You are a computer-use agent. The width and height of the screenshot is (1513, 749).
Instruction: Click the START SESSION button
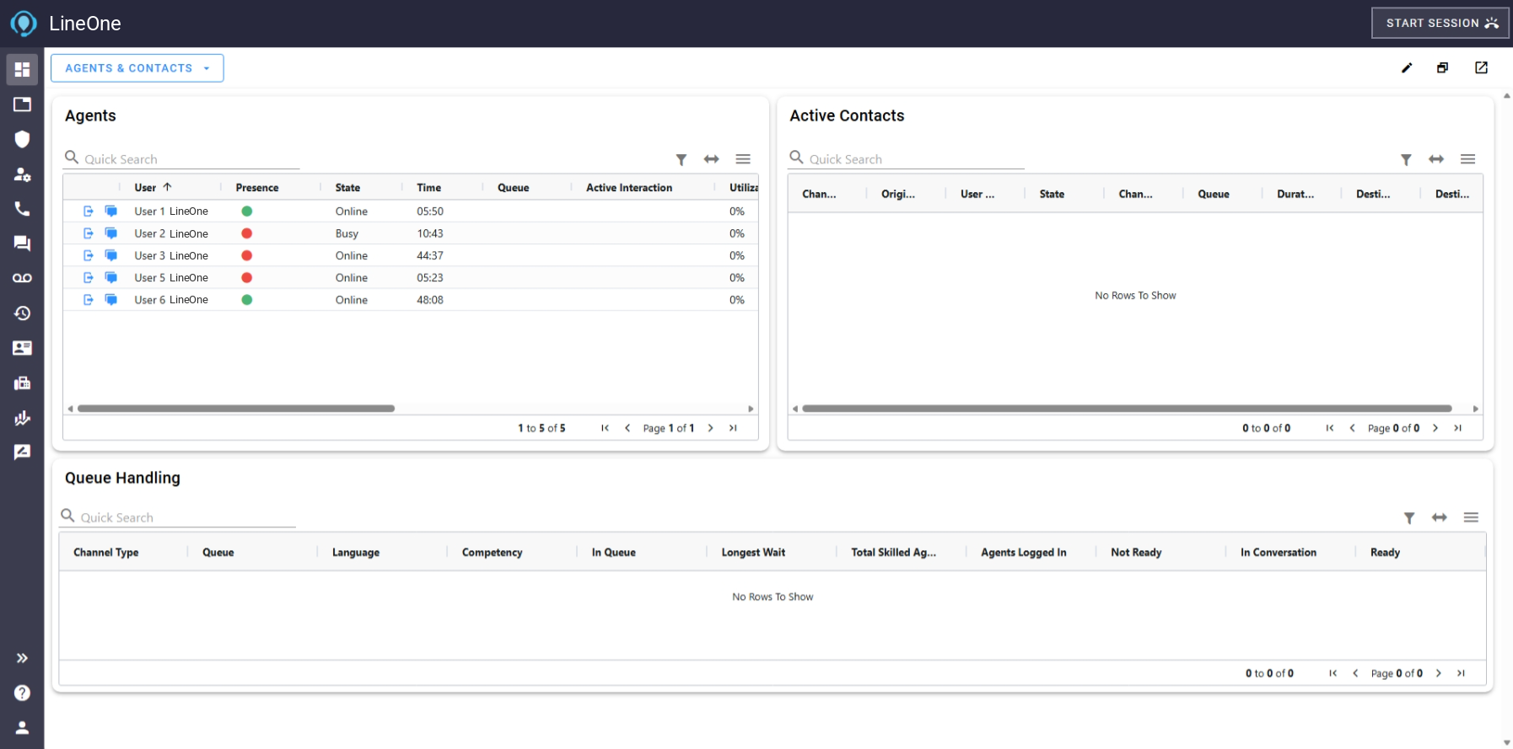pyautogui.click(x=1440, y=23)
